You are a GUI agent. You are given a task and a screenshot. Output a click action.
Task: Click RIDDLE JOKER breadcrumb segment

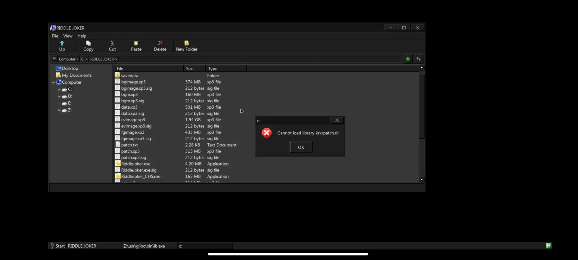click(x=103, y=59)
